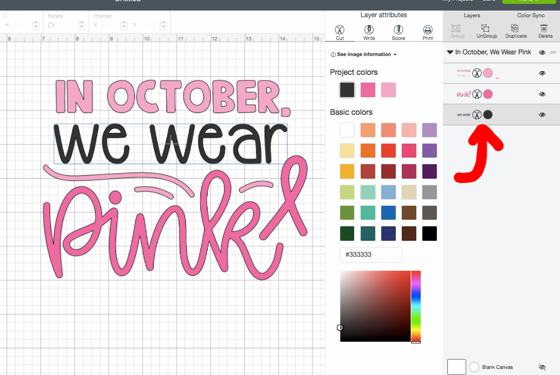
Task: Expand the 'See image information' dropdown
Action: (x=364, y=54)
